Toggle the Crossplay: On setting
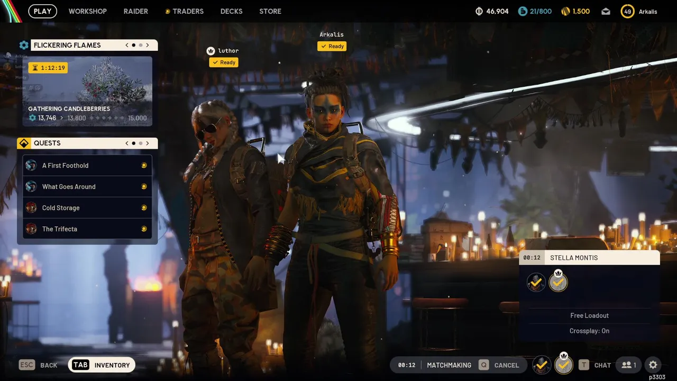This screenshot has height=381, width=677. tap(589, 331)
